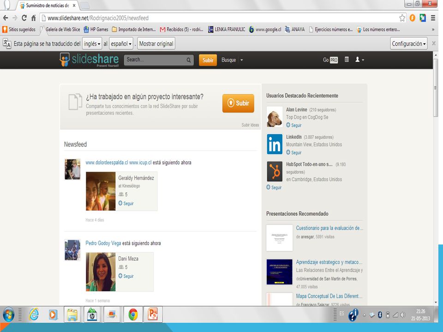This screenshot has width=443, height=332.
Task: Click the page vertical scrollbar thumb
Action: 436,88
